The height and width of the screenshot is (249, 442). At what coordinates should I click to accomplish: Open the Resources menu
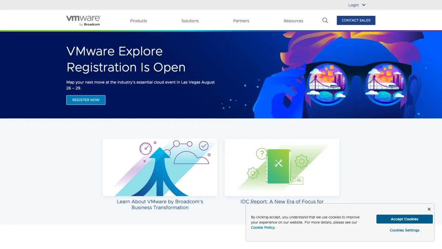click(294, 21)
